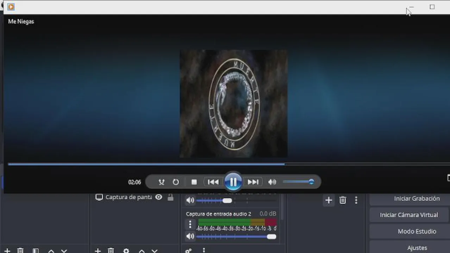Skip to the next track
The height and width of the screenshot is (253, 450).
point(253,182)
